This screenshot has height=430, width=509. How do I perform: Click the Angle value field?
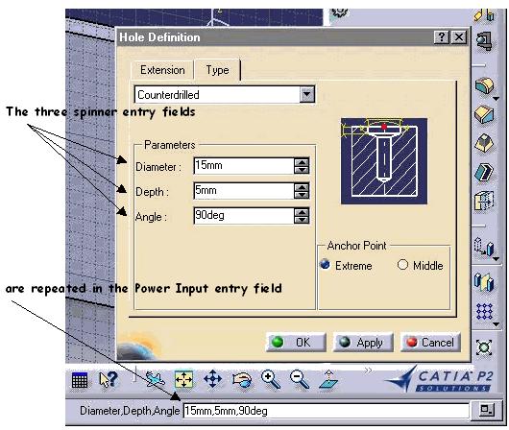tap(244, 216)
